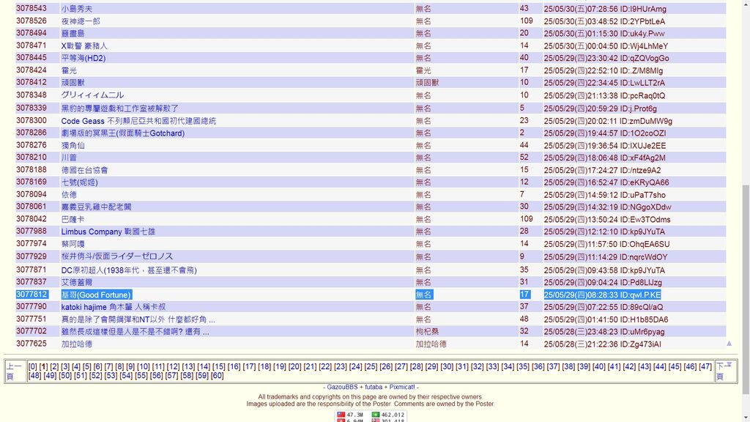Screen dimensions: 750x422
Task: Click thread number 3078543
Action: click(x=31, y=9)
